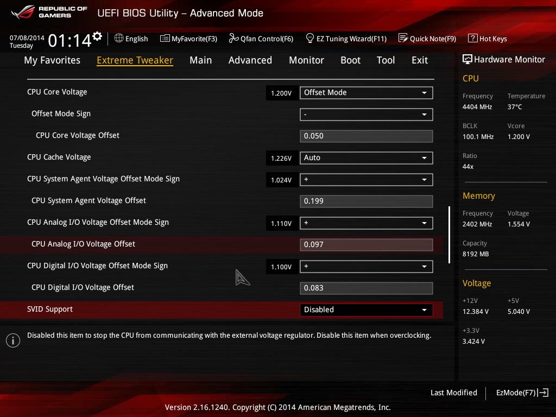Click the Last Modified button
Image resolution: width=556 pixels, height=417 pixels.
coord(453,393)
